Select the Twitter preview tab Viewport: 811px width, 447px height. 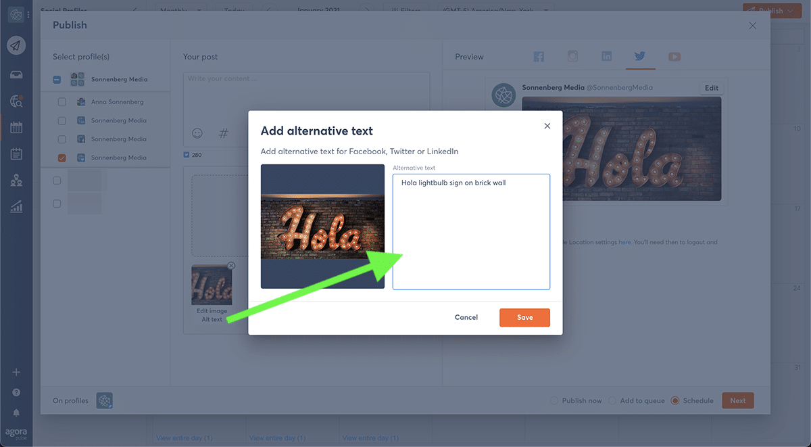click(640, 57)
